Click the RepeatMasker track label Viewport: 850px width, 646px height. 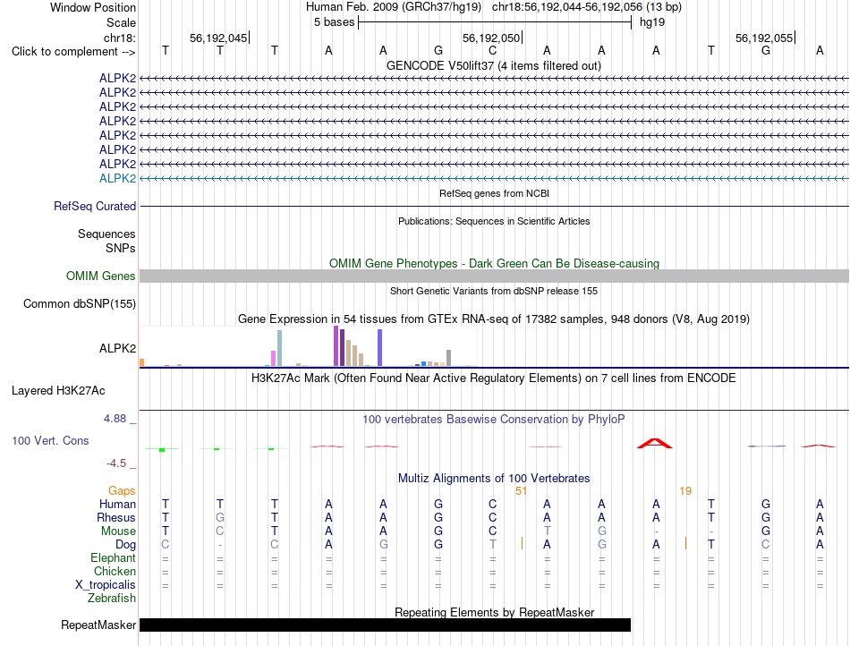98,625
